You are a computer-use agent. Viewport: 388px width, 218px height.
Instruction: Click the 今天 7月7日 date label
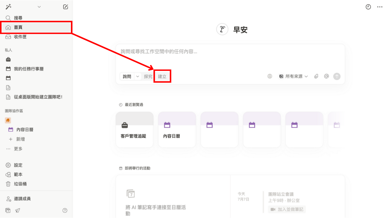tap(243, 197)
